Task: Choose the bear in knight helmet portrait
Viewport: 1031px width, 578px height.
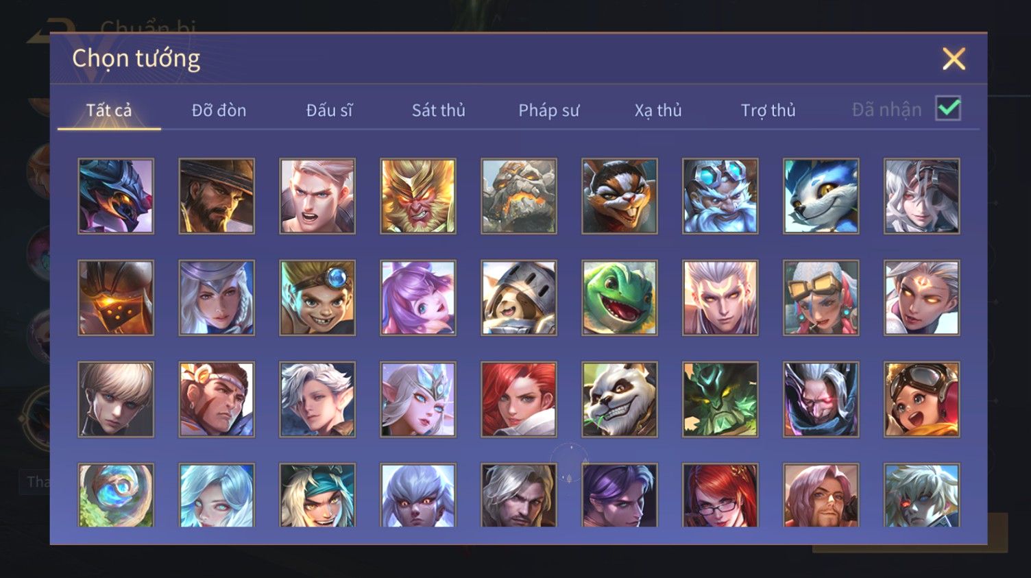Action: click(x=519, y=298)
